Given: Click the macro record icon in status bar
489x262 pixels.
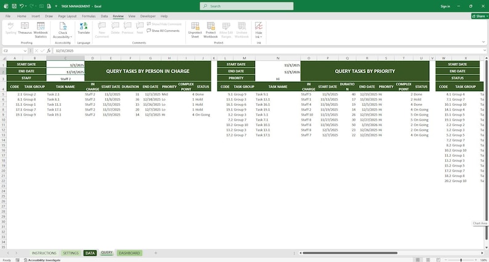Looking at the screenshot, I should (17, 260).
